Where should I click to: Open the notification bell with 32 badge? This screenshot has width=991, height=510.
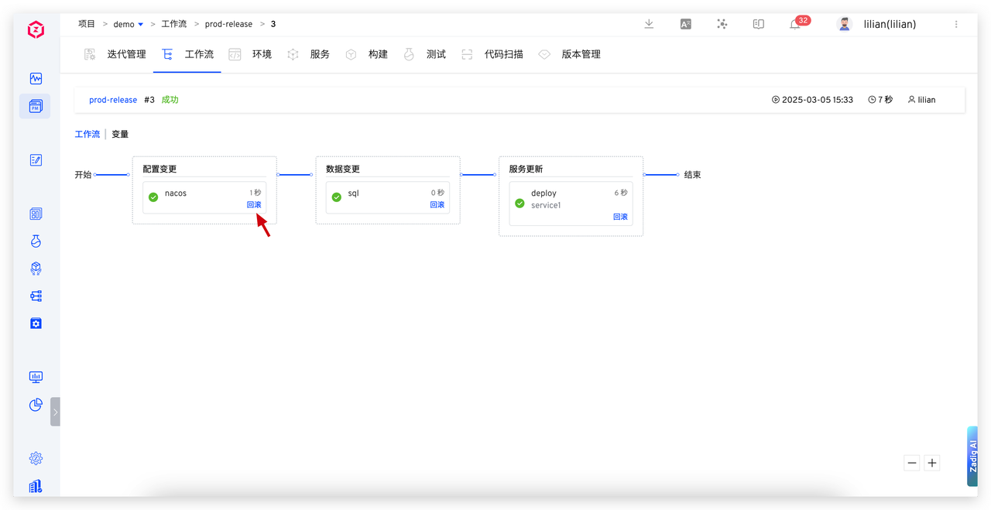[794, 24]
